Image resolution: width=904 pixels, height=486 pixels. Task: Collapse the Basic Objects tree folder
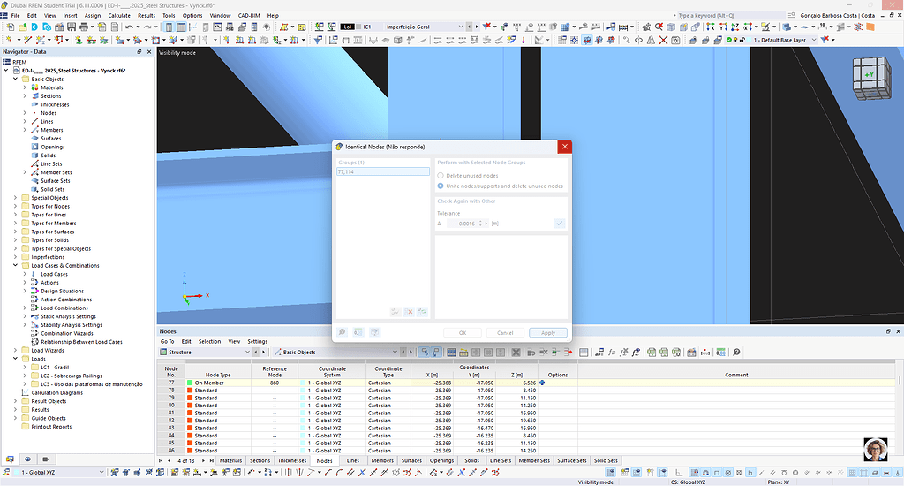point(16,79)
